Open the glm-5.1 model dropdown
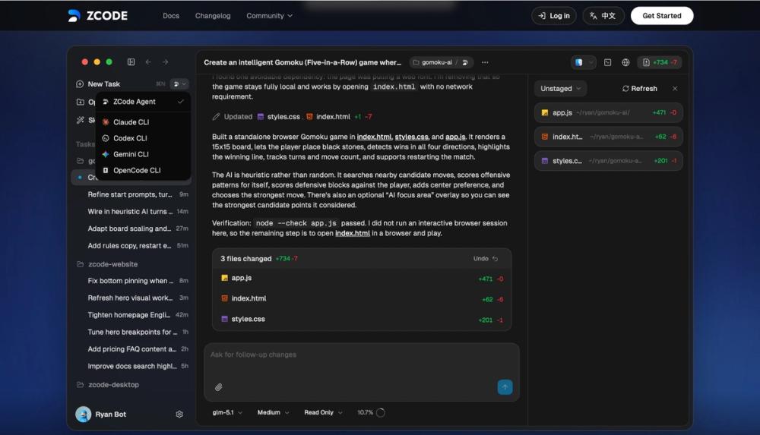 click(x=226, y=413)
